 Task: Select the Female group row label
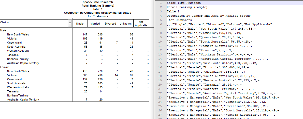tap(4, 67)
